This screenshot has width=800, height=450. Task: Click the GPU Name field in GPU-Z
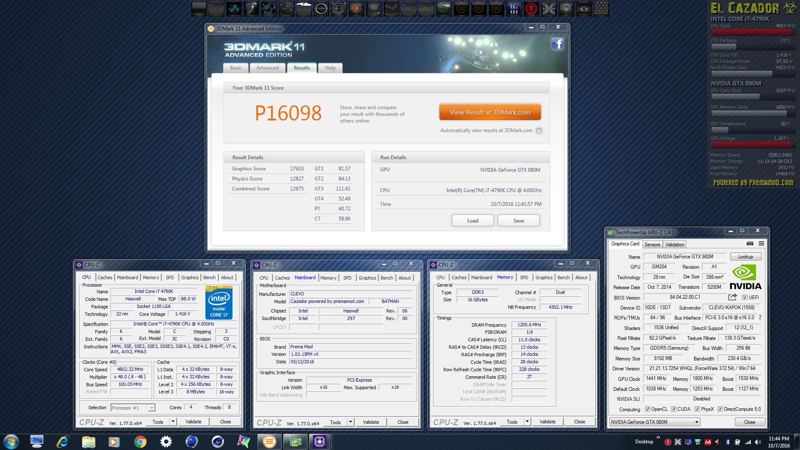[x=685, y=257]
